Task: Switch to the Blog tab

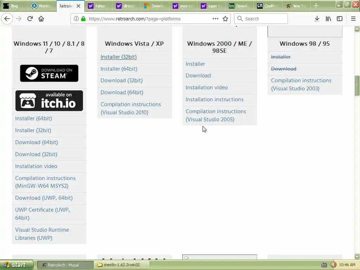Action: 14,6
